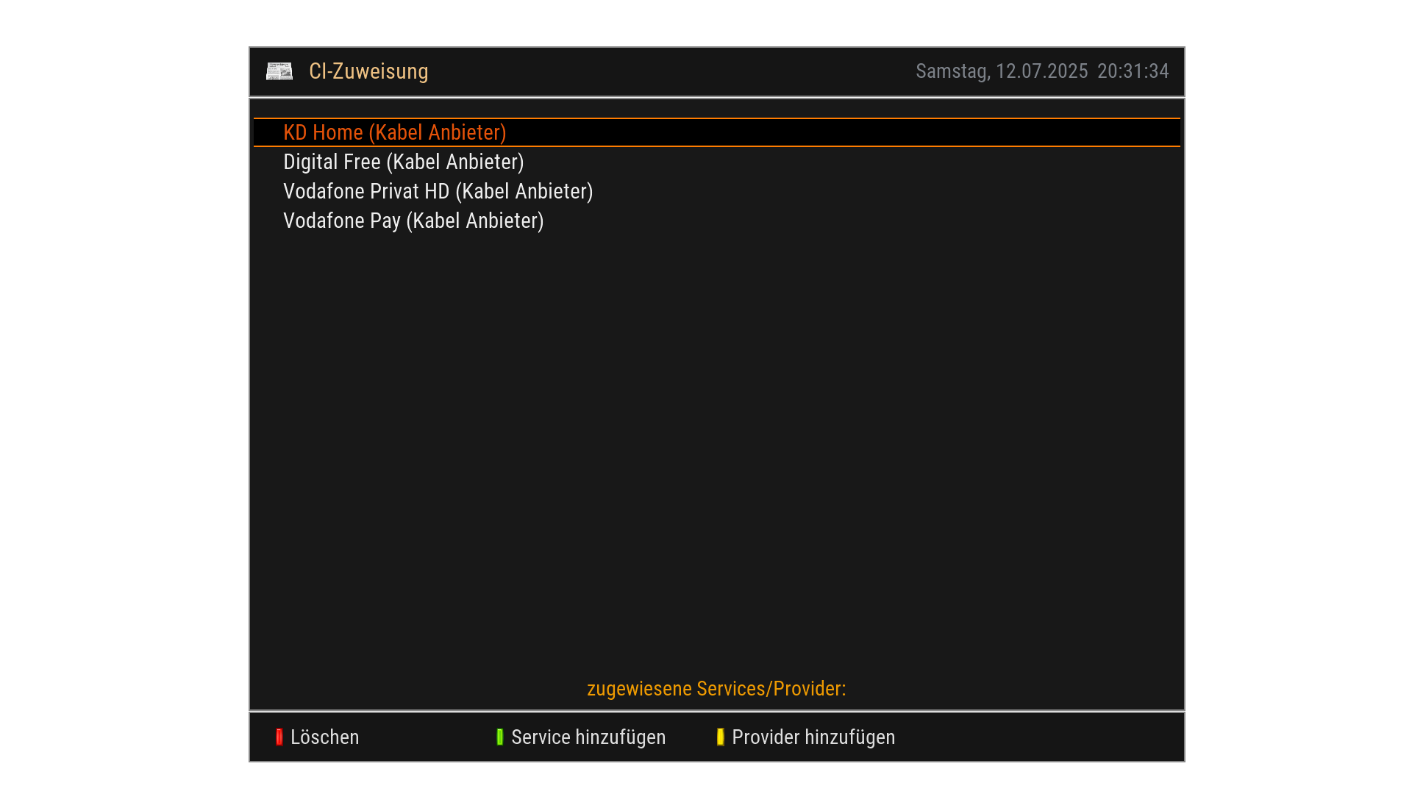Choose Vodafone Privat HD (Kabel Anbieter)

click(717, 191)
